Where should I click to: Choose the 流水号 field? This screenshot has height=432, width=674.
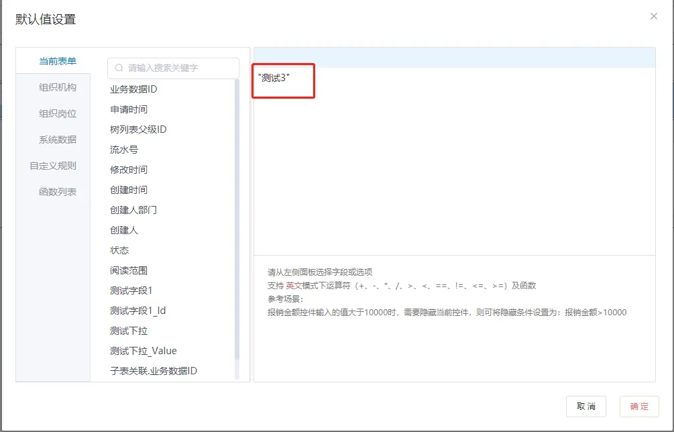[124, 150]
